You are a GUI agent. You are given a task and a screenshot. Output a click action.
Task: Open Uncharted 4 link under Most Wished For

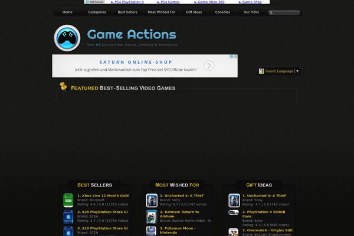pyautogui.click(x=182, y=195)
